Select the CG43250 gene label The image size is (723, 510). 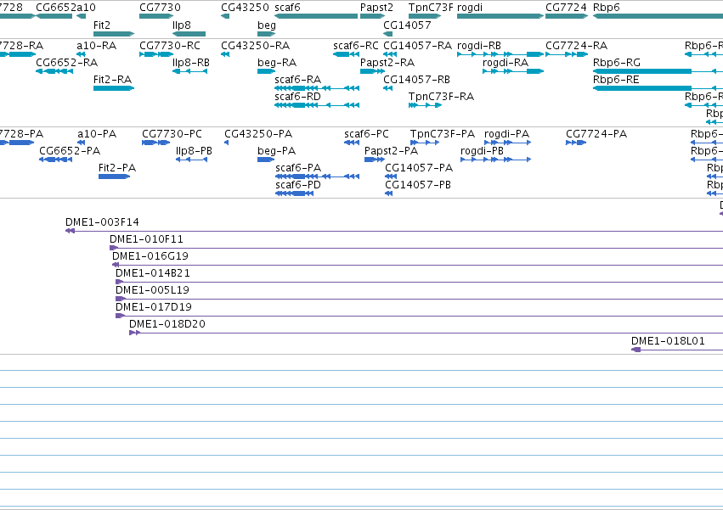(245, 8)
